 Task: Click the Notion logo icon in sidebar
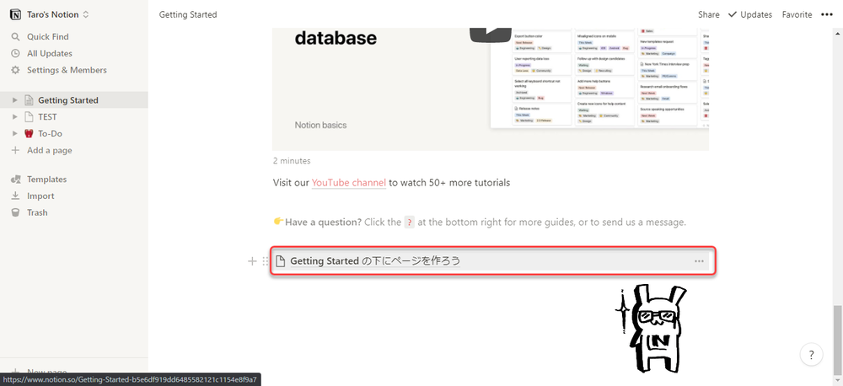click(x=15, y=14)
